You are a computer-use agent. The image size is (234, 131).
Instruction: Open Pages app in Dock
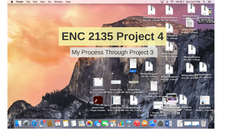(x=113, y=123)
